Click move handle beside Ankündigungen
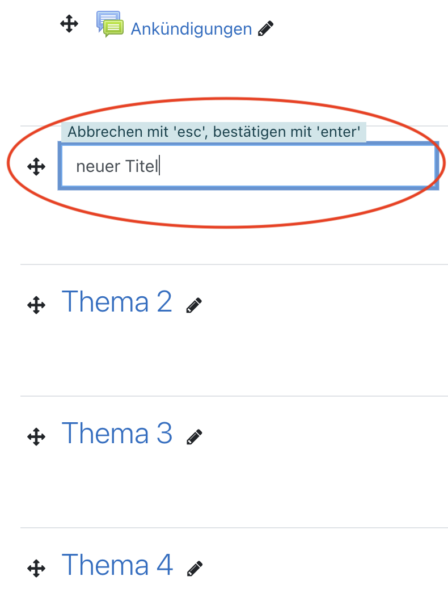This screenshot has height=597, width=448. (69, 24)
